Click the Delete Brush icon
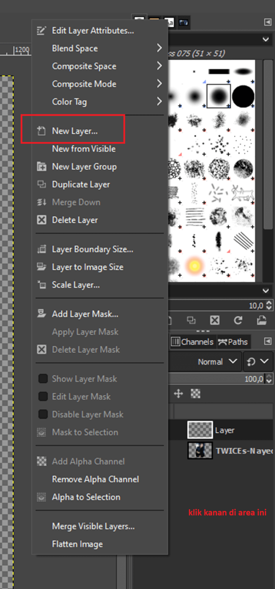 click(x=214, y=320)
